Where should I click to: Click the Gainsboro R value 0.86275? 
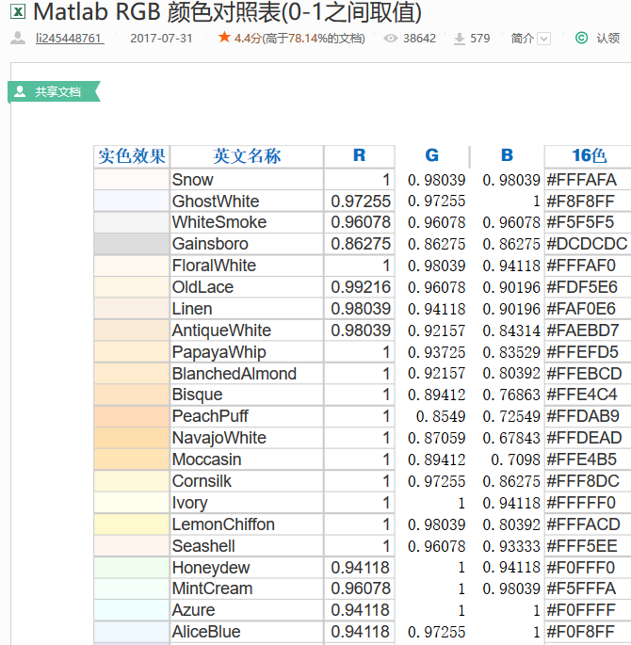tap(361, 244)
